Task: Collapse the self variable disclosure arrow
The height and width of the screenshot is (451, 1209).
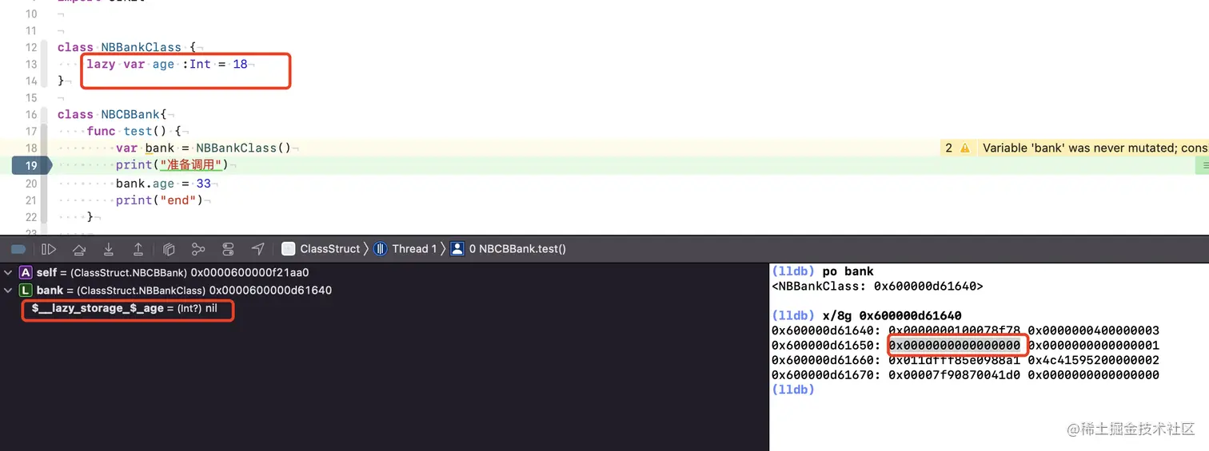Action: (8, 273)
